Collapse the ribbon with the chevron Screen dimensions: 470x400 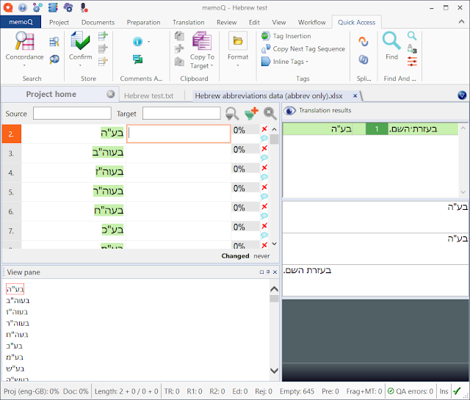(461, 21)
